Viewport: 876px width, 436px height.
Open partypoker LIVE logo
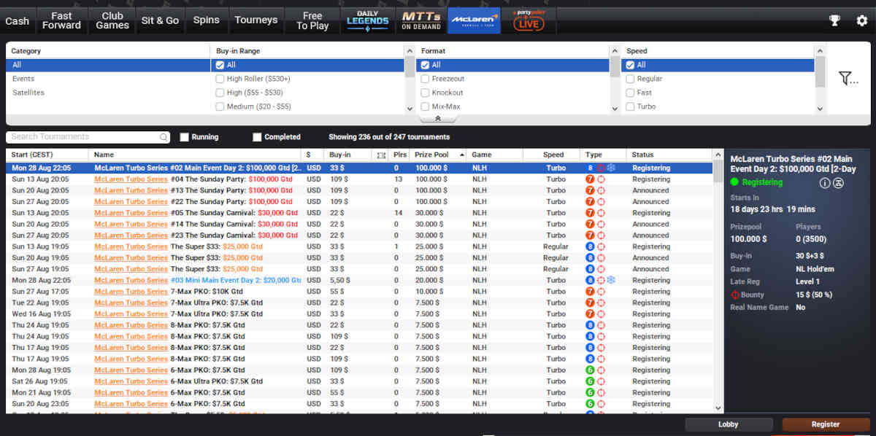[529, 20]
